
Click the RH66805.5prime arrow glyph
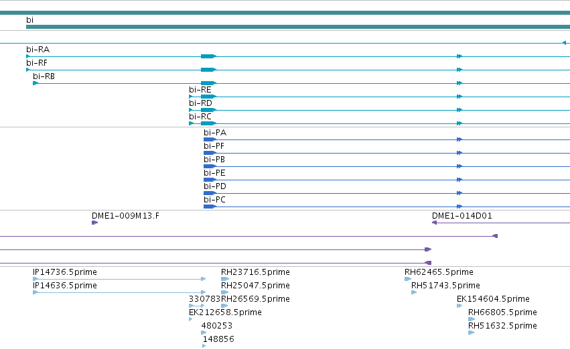coord(472,319)
